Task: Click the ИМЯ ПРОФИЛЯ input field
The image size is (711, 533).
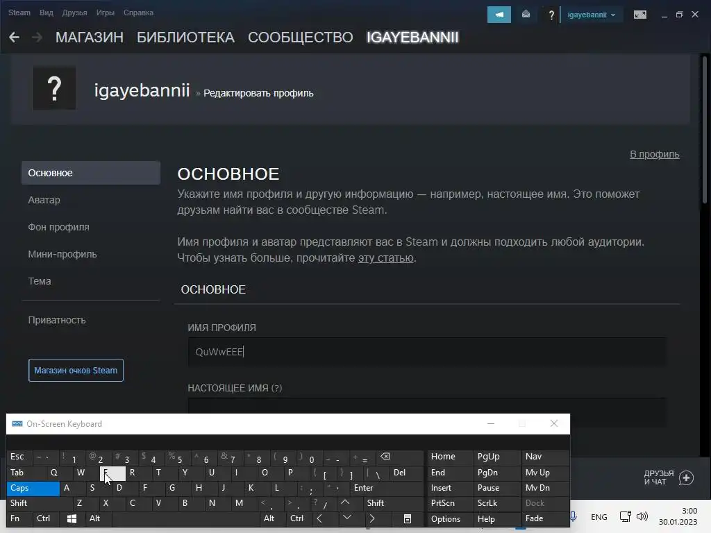Action: tap(427, 352)
